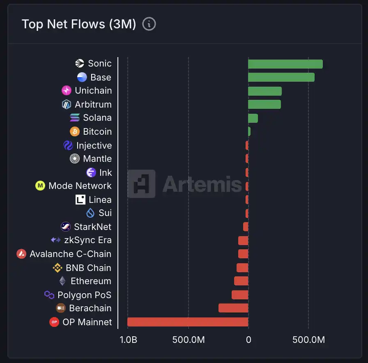Click the Base chain logo icon
368x363 pixels.
[82, 77]
